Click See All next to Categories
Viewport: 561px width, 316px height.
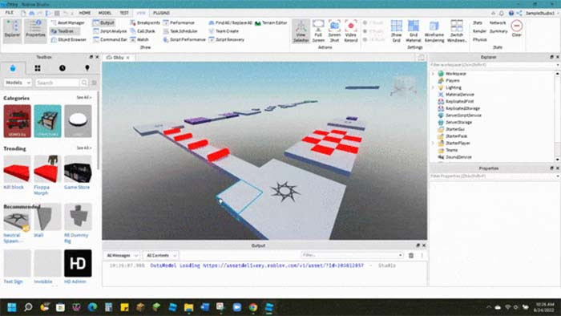(84, 97)
